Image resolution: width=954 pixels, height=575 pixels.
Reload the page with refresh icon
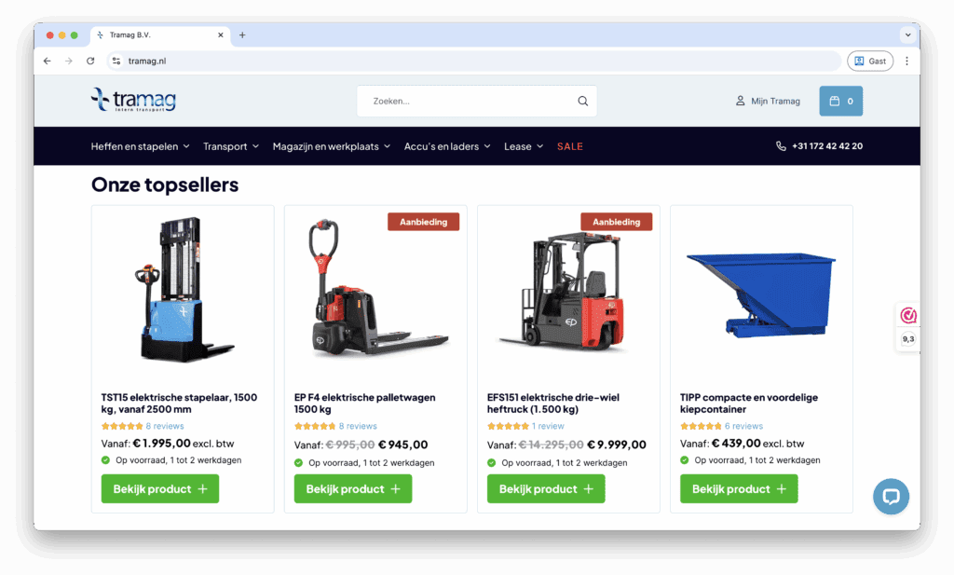point(90,61)
